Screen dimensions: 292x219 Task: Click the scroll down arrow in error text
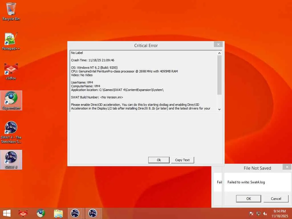[219, 109]
